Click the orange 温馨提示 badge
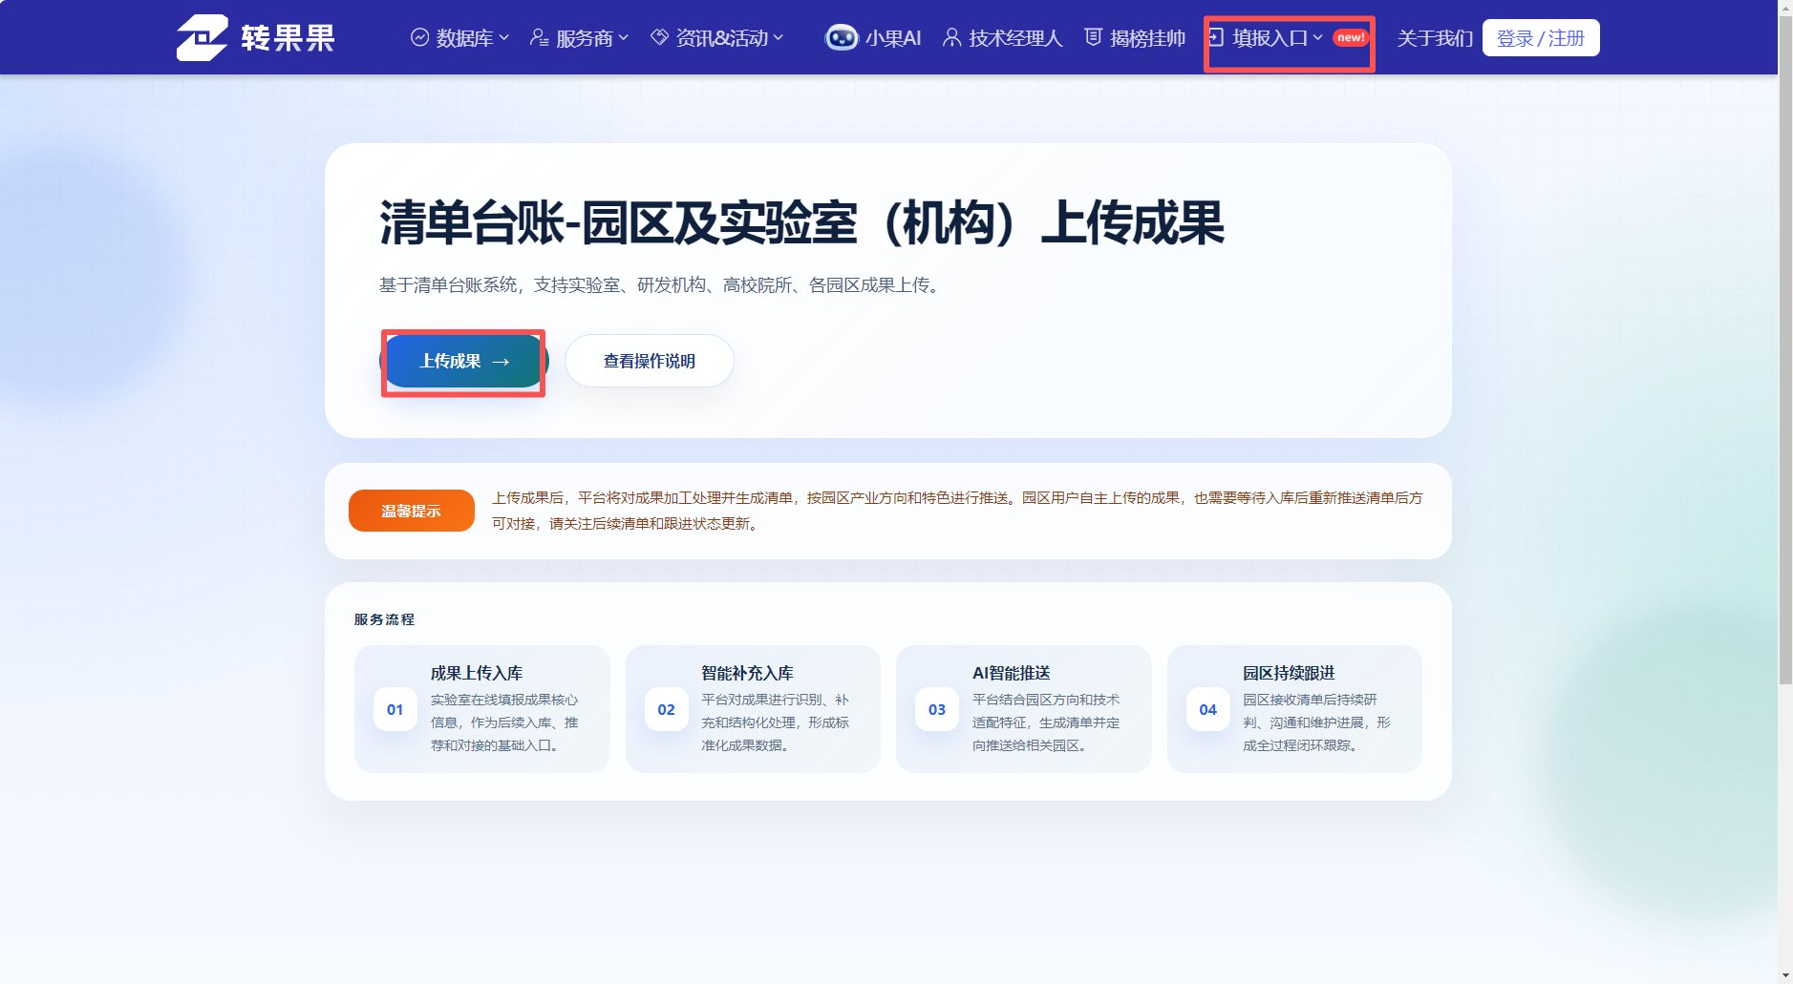 point(411,510)
